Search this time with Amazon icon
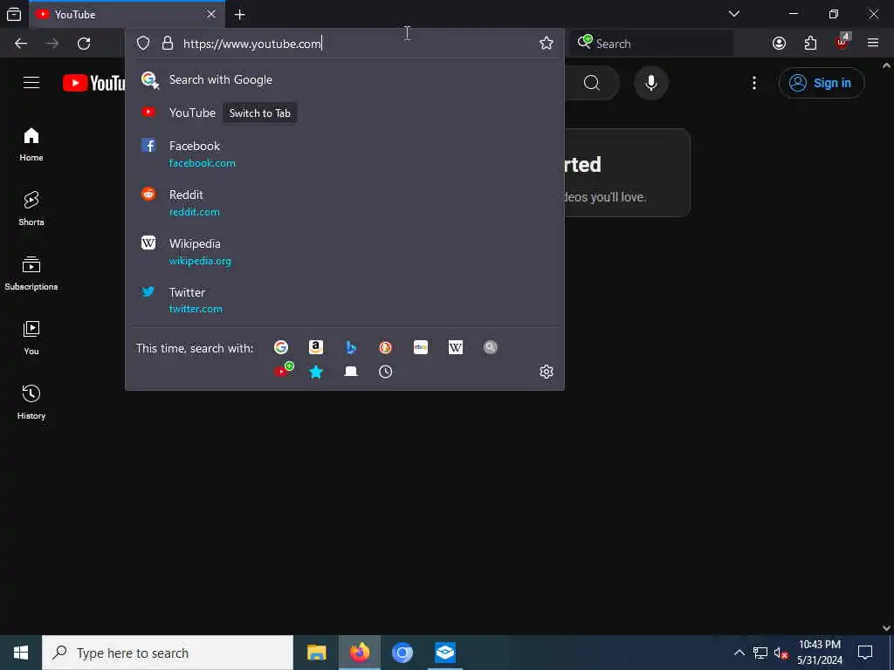Image resolution: width=894 pixels, height=670 pixels. coord(316,347)
